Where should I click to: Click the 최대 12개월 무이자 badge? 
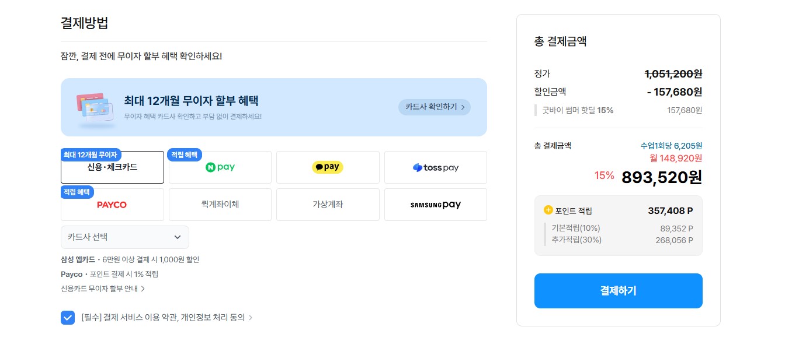91,154
